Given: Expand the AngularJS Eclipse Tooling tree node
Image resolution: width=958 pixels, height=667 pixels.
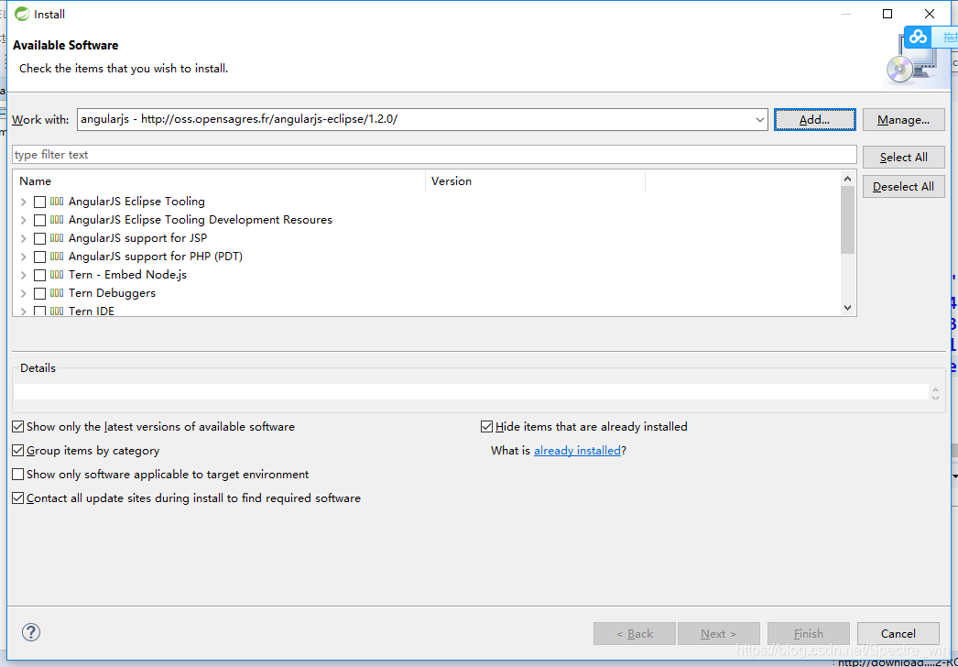Looking at the screenshot, I should 23,202.
